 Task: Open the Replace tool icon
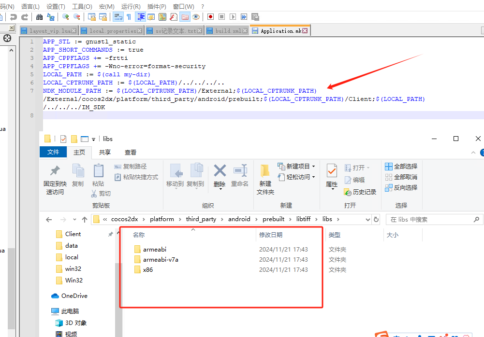point(51,17)
